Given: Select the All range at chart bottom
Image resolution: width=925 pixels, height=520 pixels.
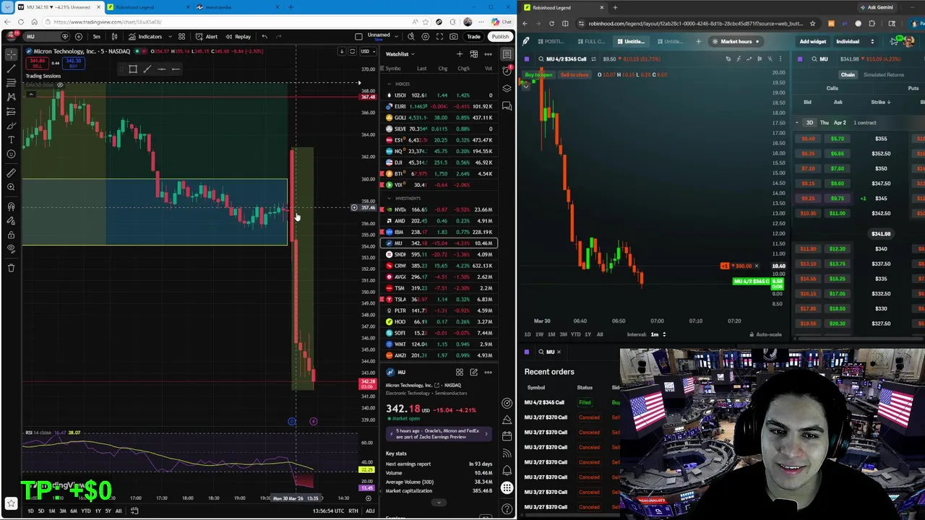Looking at the screenshot, I should coord(119,511).
